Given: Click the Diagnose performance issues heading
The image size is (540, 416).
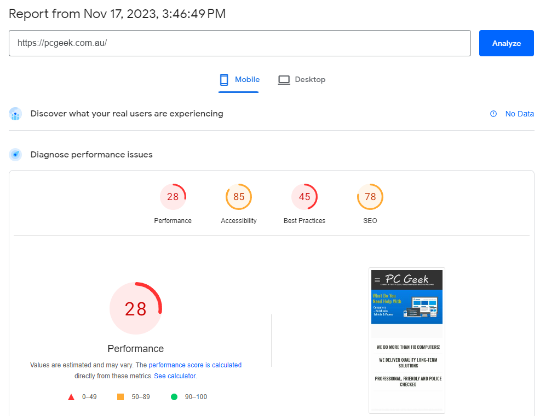Looking at the screenshot, I should coord(91,155).
